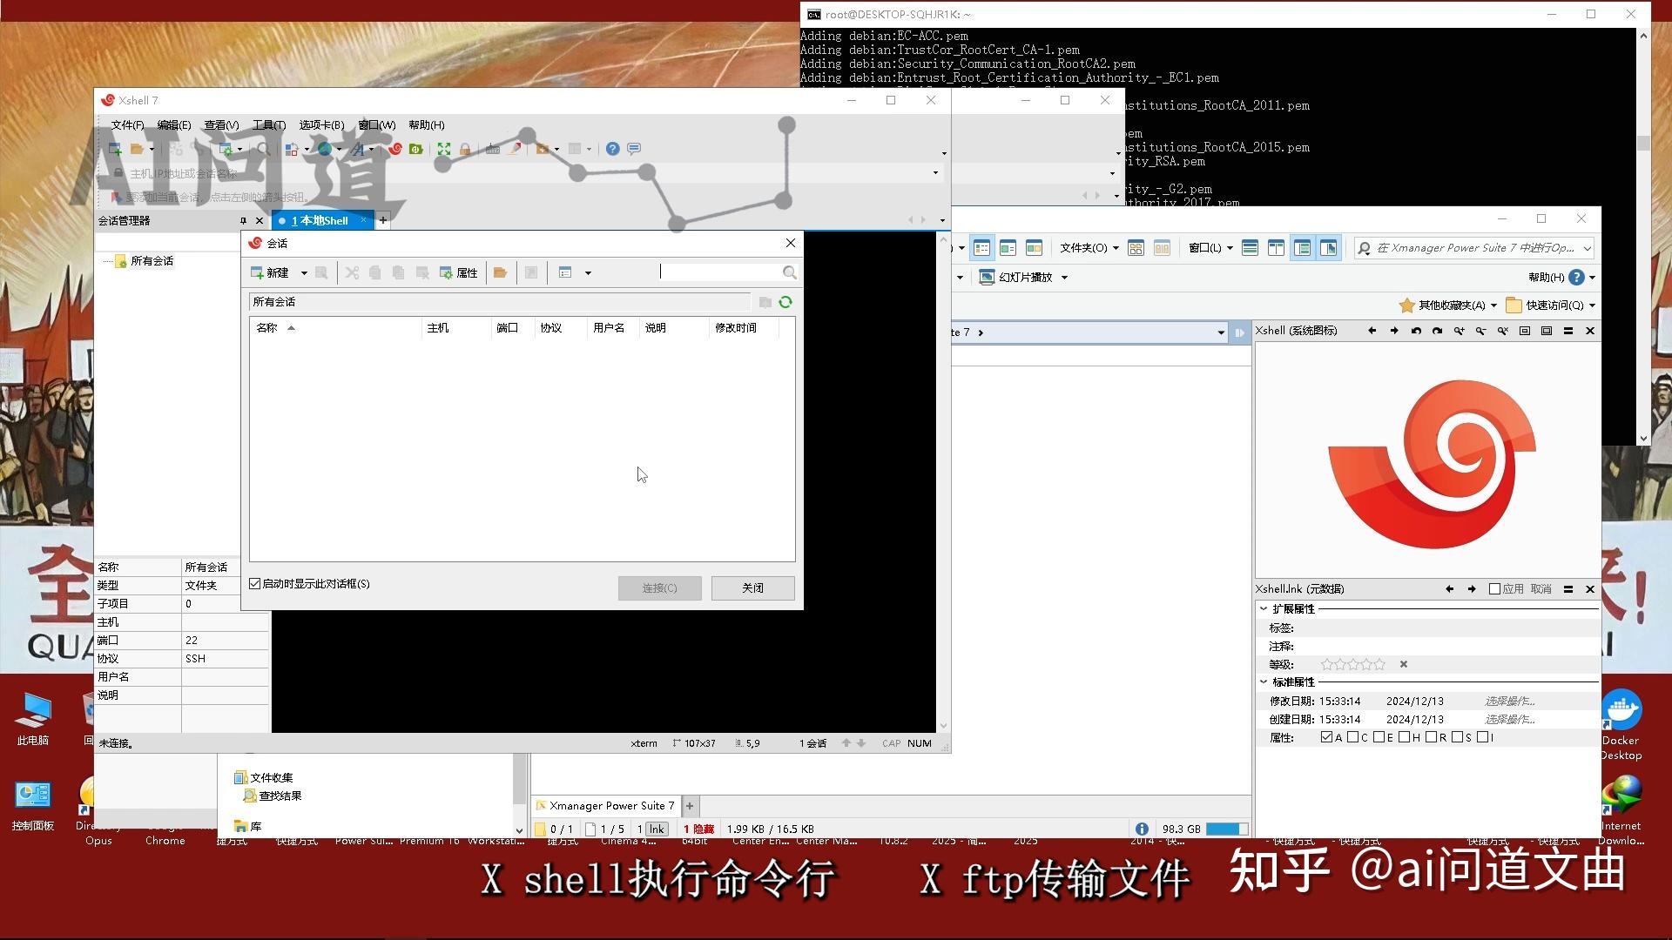Open the 文件(F) menu in Xshell
The image size is (1672, 940).
tap(127, 125)
